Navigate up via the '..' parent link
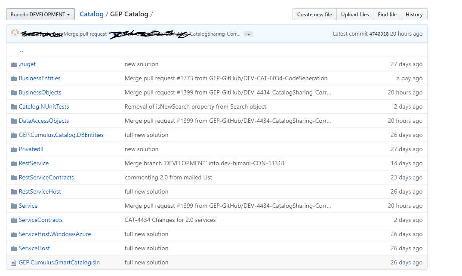 coord(21,50)
